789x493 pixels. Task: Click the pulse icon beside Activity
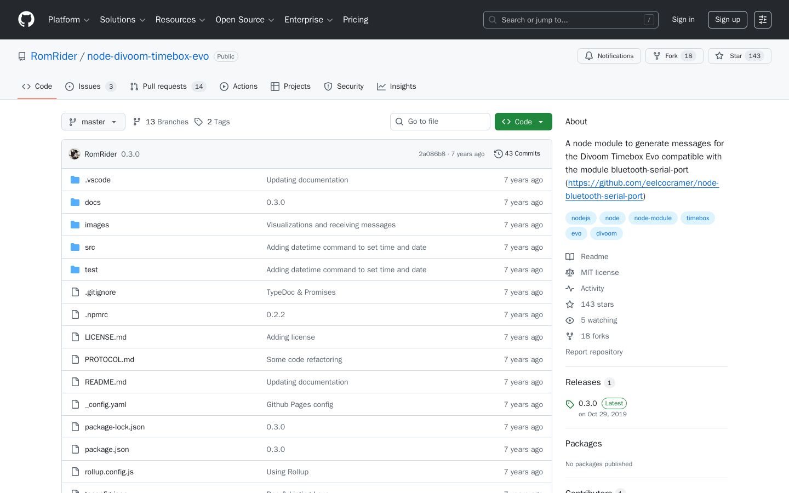coord(570,288)
